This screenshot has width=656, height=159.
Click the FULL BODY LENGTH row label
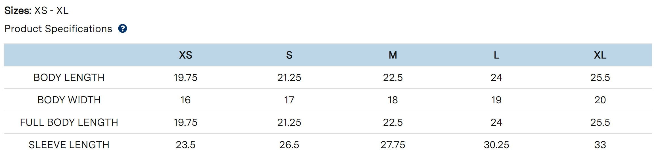69,122
